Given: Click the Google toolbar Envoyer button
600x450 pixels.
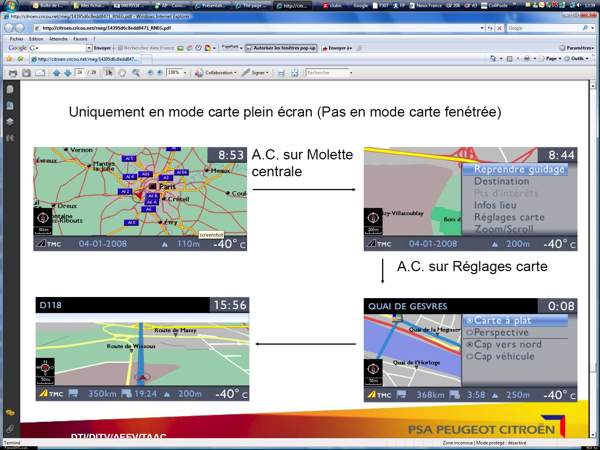Looking at the screenshot, I should coord(102,48).
